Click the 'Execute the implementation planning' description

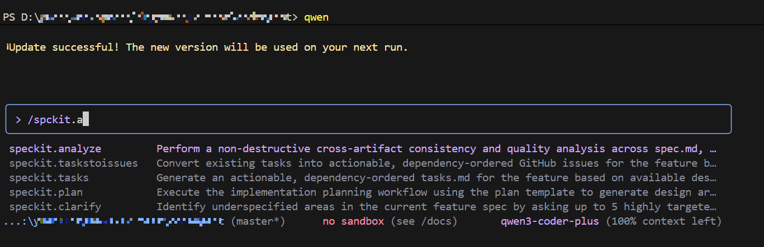(436, 192)
